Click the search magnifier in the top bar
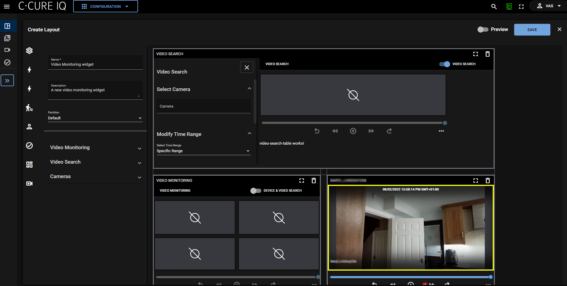Image resolution: width=567 pixels, height=286 pixels. point(494,6)
